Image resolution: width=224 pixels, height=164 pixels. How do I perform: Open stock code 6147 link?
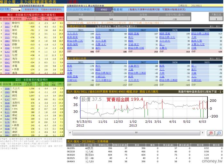point(7,99)
